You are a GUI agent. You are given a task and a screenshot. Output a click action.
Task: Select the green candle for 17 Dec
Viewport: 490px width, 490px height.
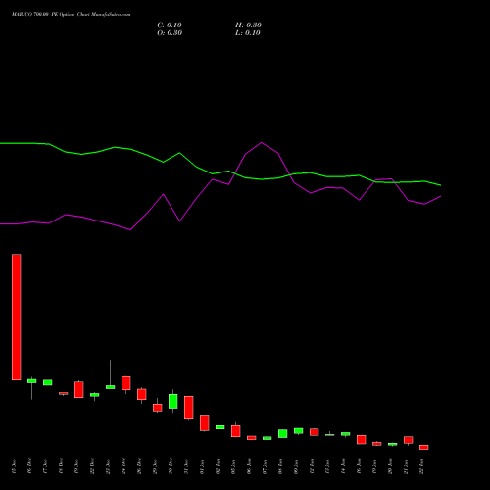click(x=48, y=382)
